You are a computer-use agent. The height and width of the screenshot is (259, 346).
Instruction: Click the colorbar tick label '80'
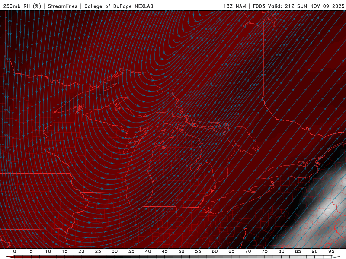pos(281,251)
